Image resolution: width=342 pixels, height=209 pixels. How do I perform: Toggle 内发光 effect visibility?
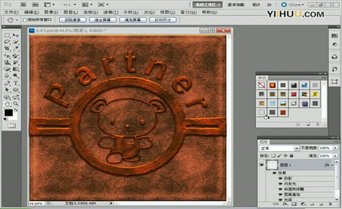click(x=281, y=184)
